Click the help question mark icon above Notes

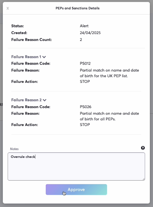pos(143,148)
